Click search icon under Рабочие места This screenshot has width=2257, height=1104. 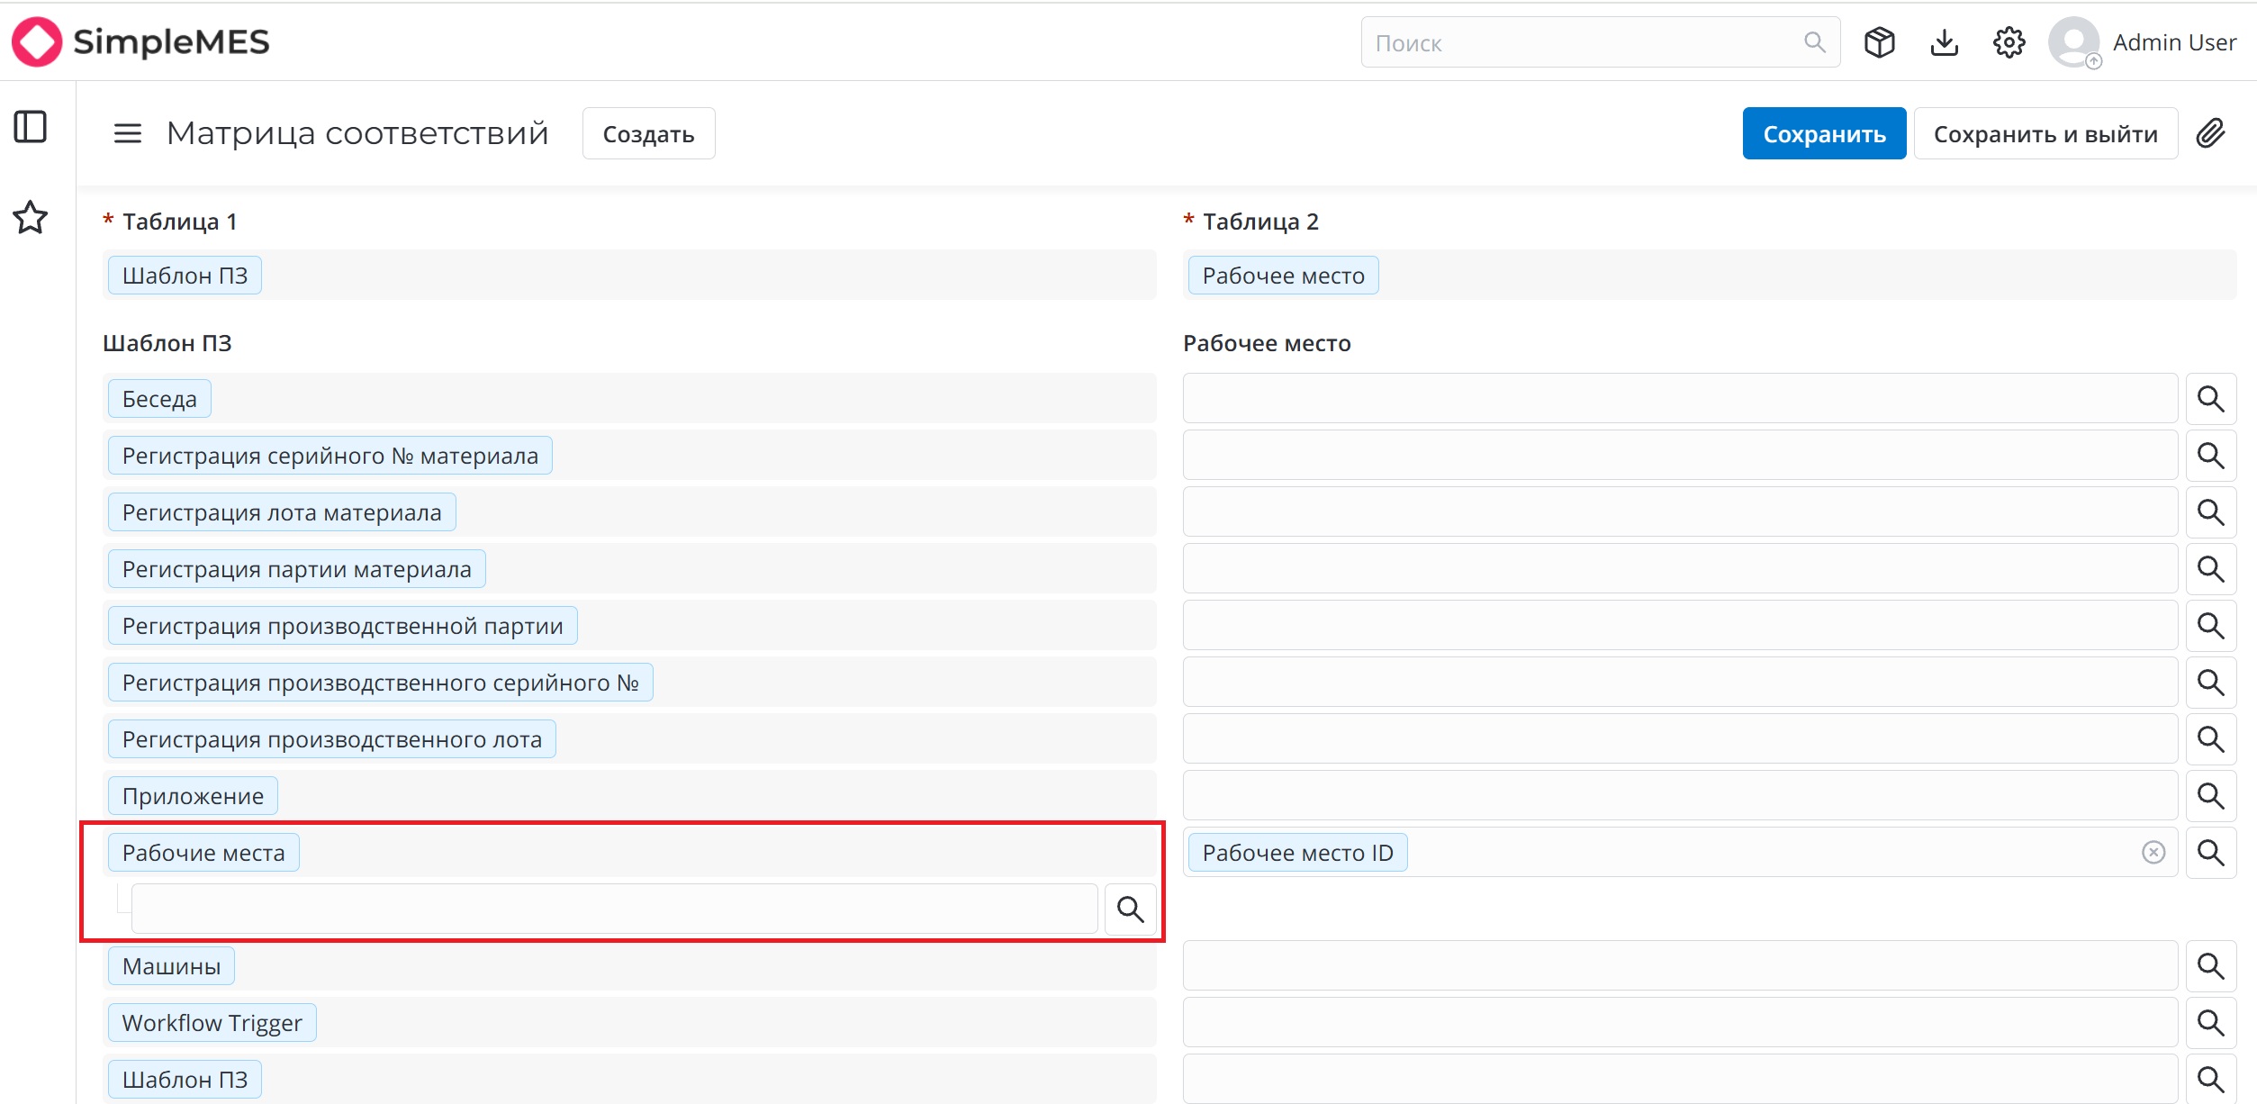click(1131, 909)
